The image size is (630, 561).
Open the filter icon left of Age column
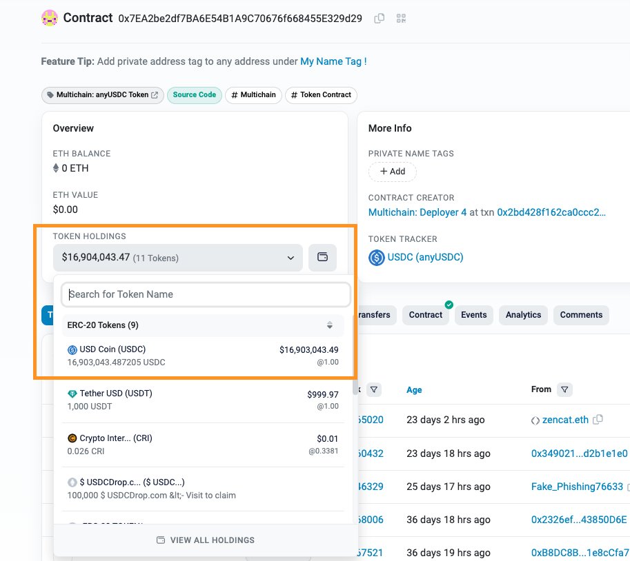click(374, 389)
